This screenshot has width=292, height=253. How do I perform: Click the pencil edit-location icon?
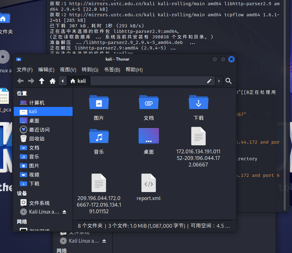point(209,81)
